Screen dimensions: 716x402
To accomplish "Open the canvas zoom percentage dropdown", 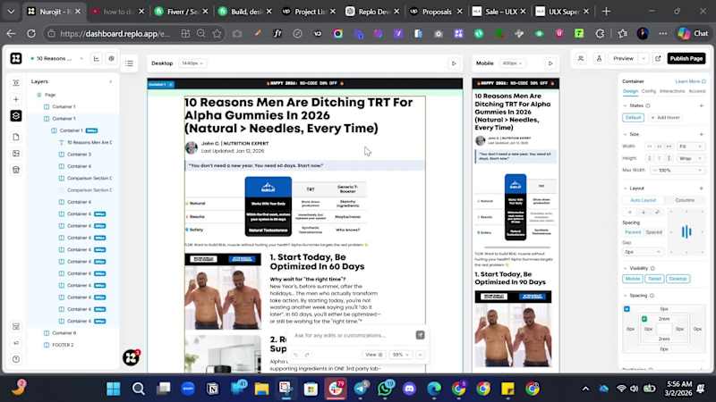I will point(400,355).
